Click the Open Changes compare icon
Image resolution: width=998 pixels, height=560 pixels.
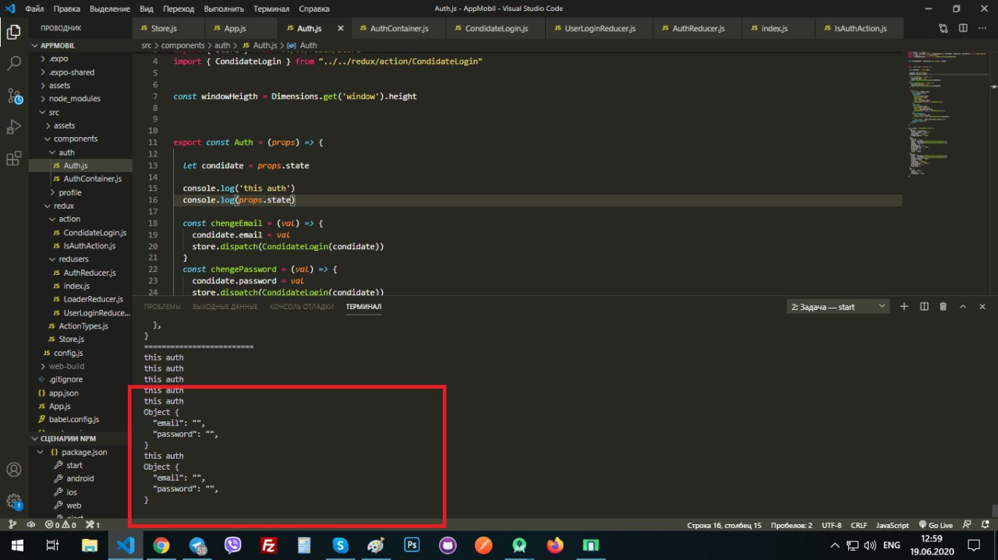[x=943, y=28]
